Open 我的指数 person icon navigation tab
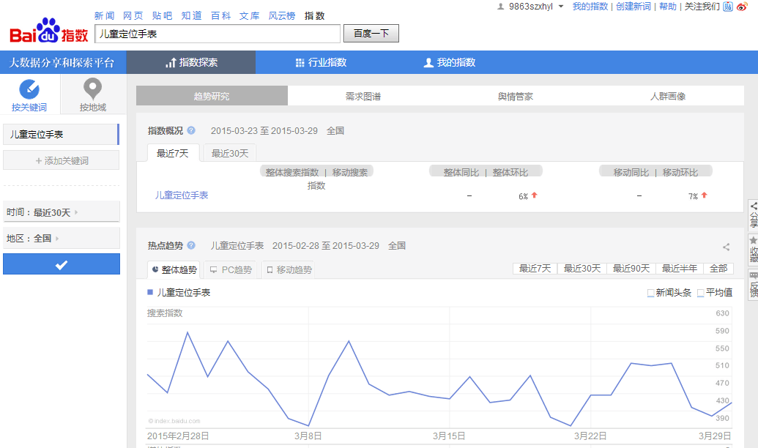Screen dimensions: 758x448 click(450, 62)
